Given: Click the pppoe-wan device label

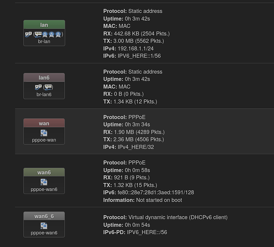Looking at the screenshot, I should click(x=44, y=140).
